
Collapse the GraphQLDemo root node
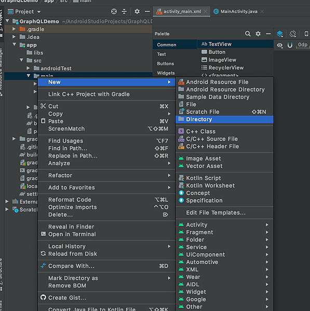pyautogui.click(x=7, y=21)
